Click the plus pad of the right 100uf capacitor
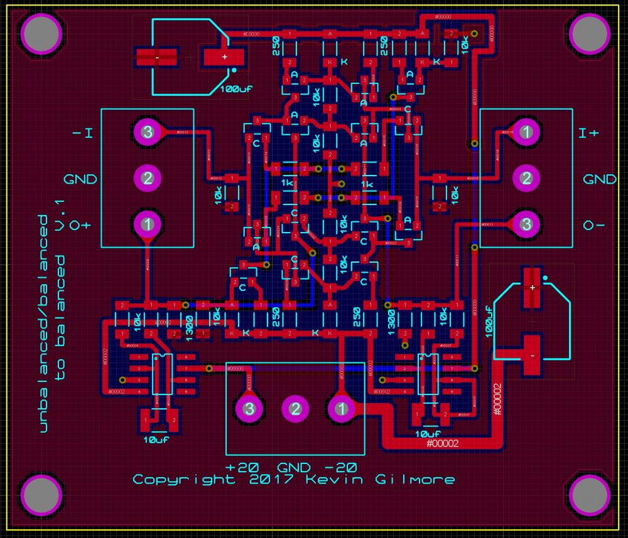 533,288
